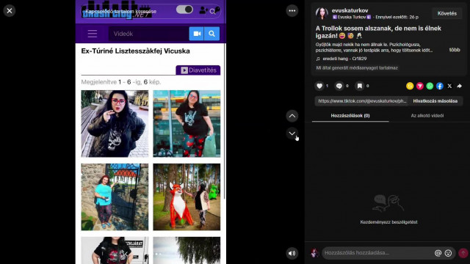Click the Videók search field
This screenshot has width=470, height=264.
[x=148, y=34]
